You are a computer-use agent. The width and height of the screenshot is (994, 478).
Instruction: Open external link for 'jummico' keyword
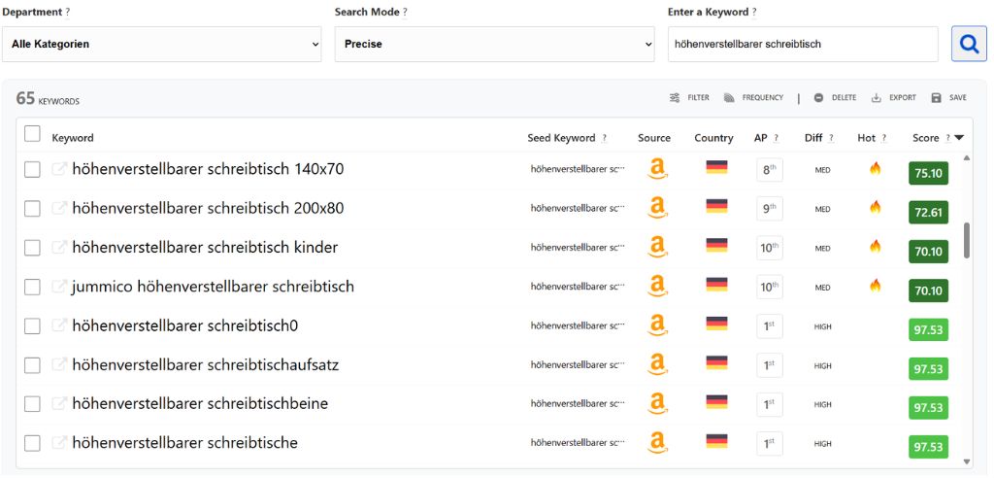click(x=59, y=287)
